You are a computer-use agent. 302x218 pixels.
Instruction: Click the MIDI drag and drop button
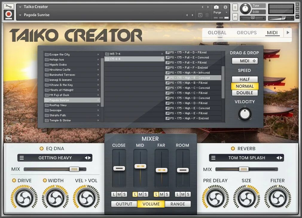[x=245, y=61]
